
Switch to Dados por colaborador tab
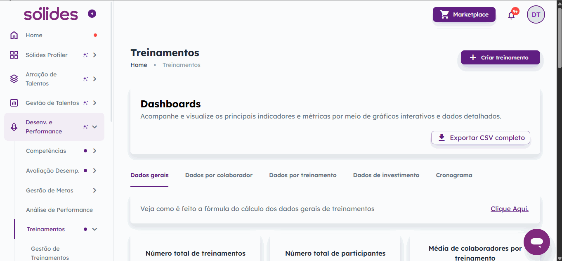(x=219, y=175)
